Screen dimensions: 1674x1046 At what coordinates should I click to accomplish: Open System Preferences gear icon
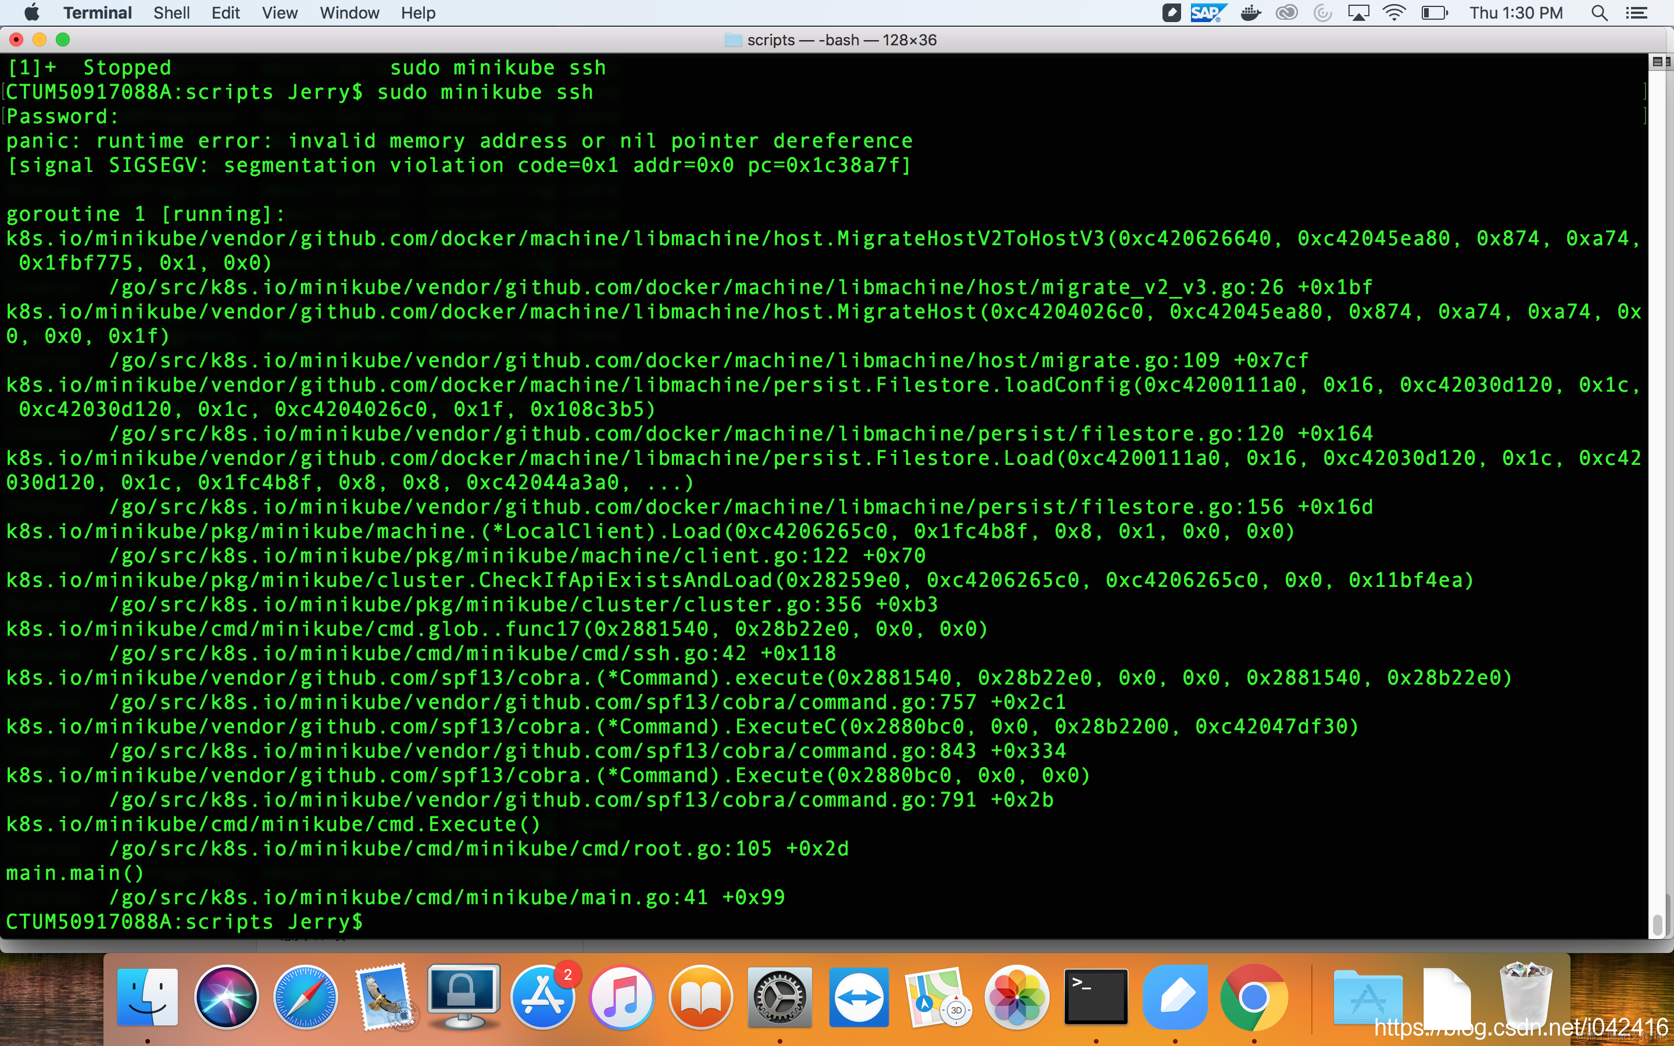click(x=779, y=997)
